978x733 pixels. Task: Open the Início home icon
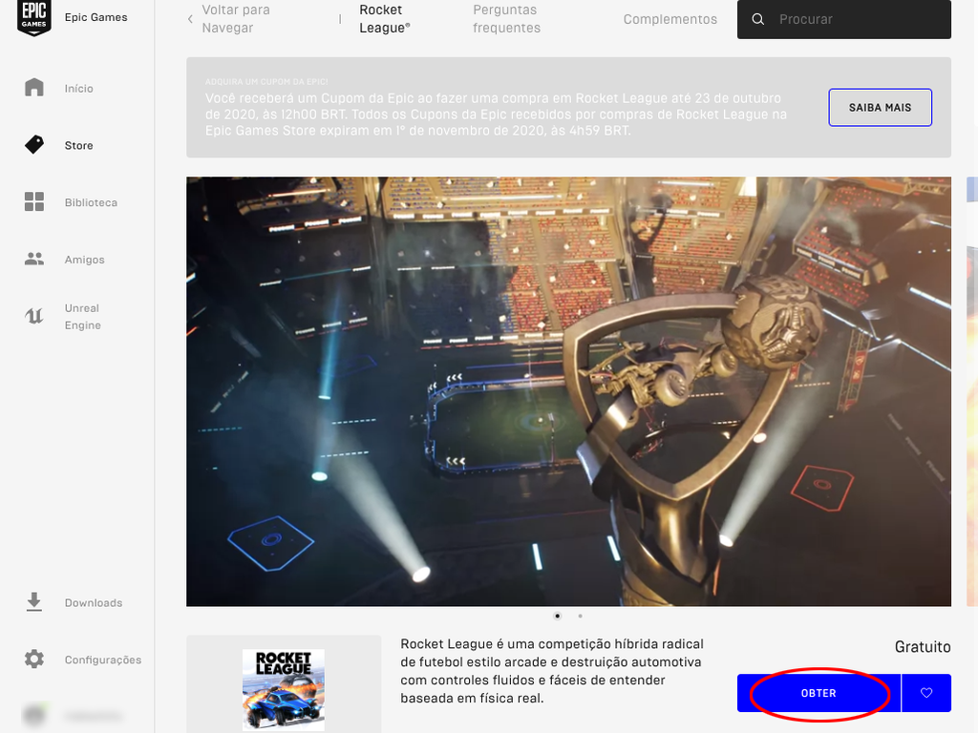coord(34,87)
